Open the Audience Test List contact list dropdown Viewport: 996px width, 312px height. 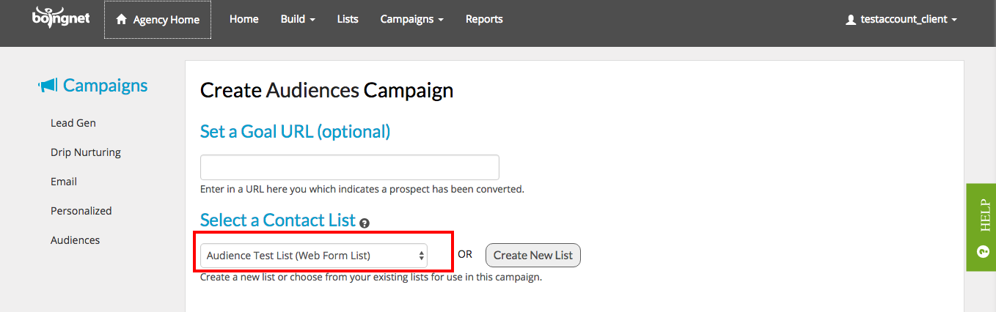[x=314, y=256]
